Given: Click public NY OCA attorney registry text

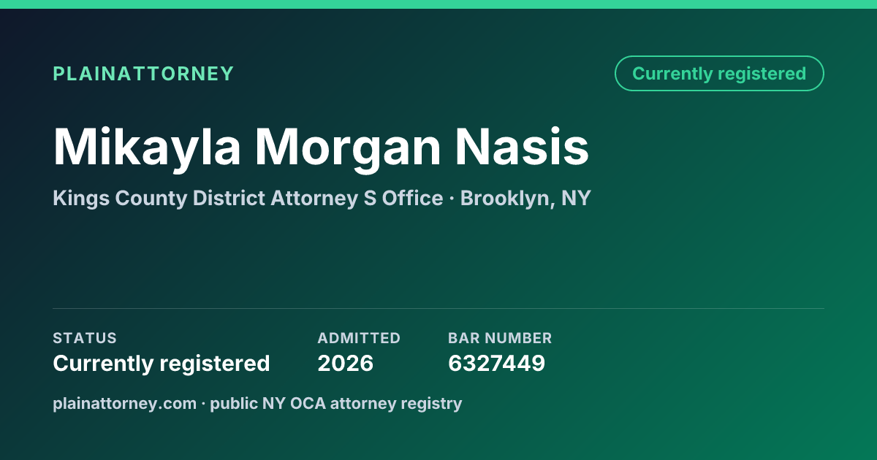Looking at the screenshot, I should [x=336, y=403].
